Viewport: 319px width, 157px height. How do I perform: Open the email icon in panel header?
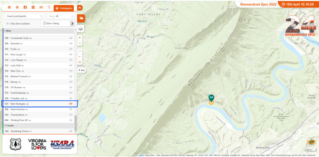41,7
